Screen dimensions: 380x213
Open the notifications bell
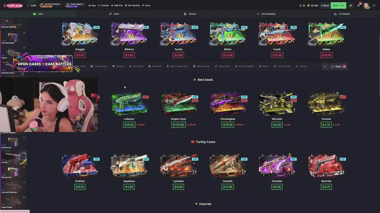coord(358,5)
